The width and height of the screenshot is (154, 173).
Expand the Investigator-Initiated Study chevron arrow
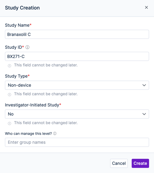click(144, 114)
